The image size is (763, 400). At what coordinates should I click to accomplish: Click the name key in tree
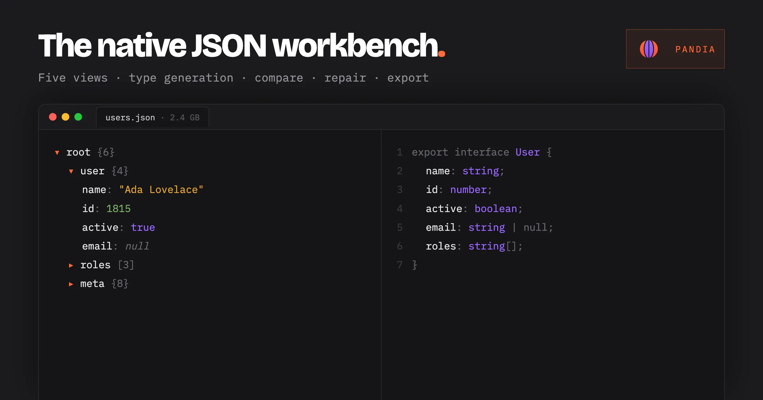94,190
